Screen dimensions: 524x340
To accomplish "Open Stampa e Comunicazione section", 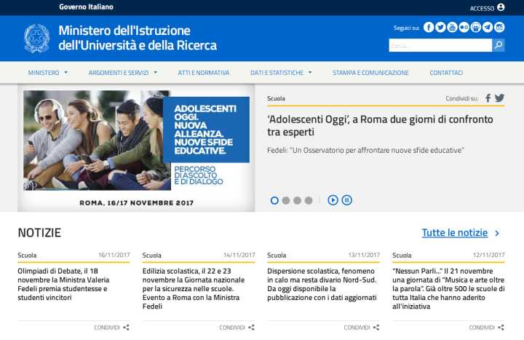I will pyautogui.click(x=370, y=73).
